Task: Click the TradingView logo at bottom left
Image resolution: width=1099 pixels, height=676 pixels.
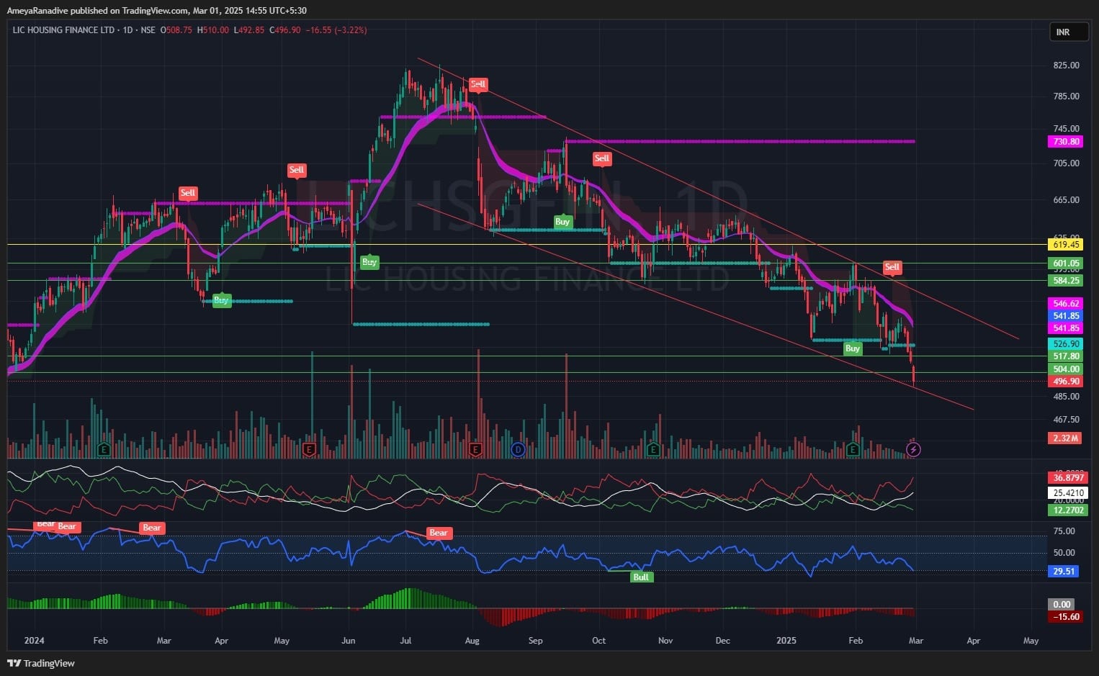Action: [x=41, y=663]
